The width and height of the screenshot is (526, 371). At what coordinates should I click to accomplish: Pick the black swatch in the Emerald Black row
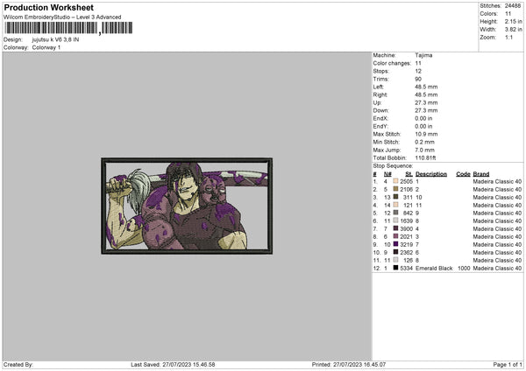click(x=396, y=268)
